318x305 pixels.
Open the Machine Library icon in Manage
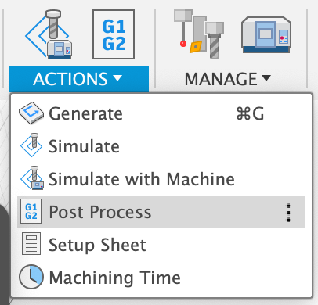click(266, 35)
